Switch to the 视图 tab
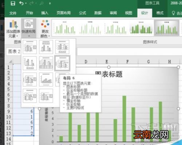The height and width of the screenshot is (145, 182). tap(128, 13)
